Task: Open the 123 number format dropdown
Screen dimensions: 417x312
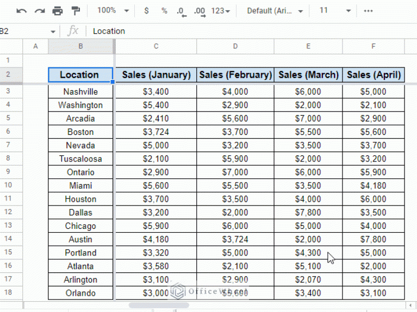Action: (x=221, y=11)
